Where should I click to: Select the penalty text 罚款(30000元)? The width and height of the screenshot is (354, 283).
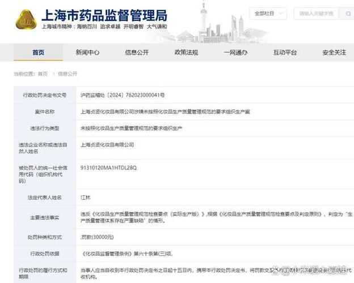[x=98, y=237]
